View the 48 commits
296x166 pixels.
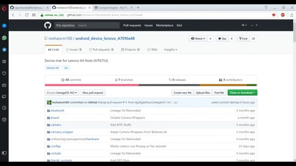pyautogui.click(x=71, y=80)
